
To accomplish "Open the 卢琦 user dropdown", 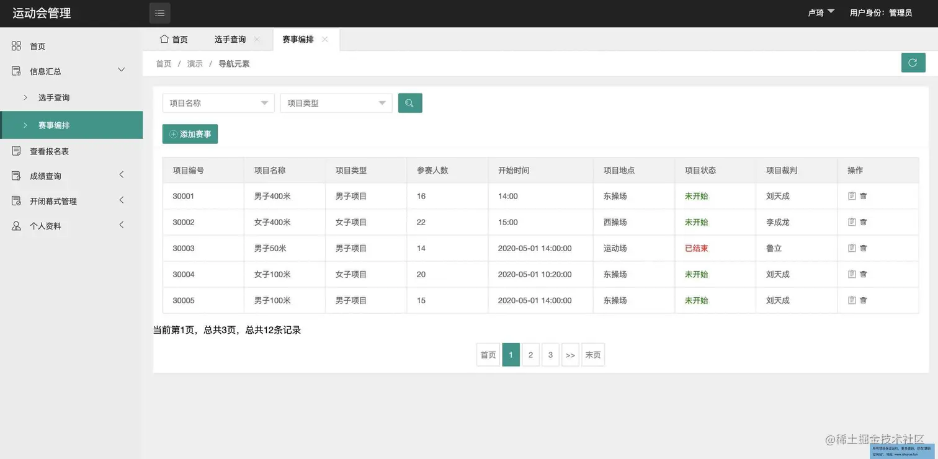I will [x=821, y=12].
